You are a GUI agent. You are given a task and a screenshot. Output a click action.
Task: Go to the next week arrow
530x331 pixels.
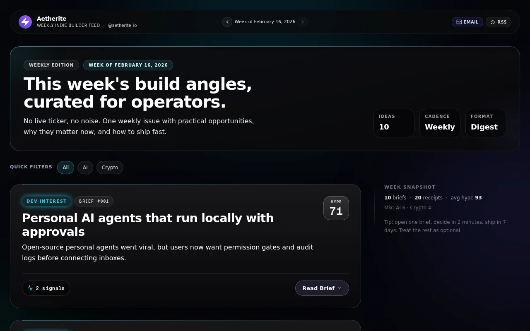pyautogui.click(x=303, y=22)
